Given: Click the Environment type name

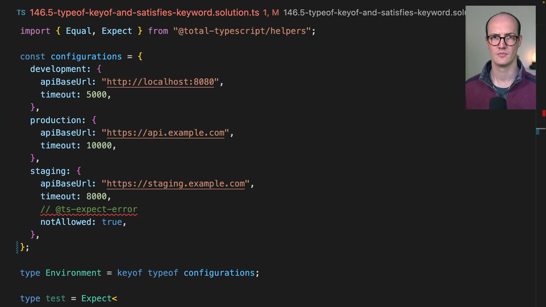Looking at the screenshot, I should (73, 273).
